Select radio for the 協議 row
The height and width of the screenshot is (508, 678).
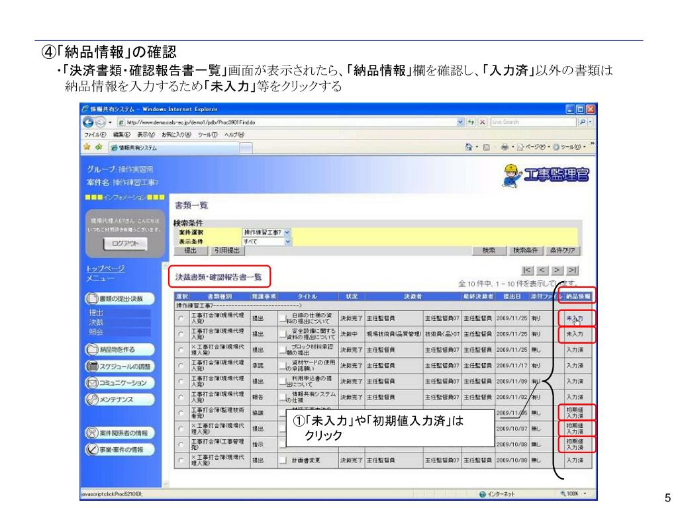pos(181,413)
